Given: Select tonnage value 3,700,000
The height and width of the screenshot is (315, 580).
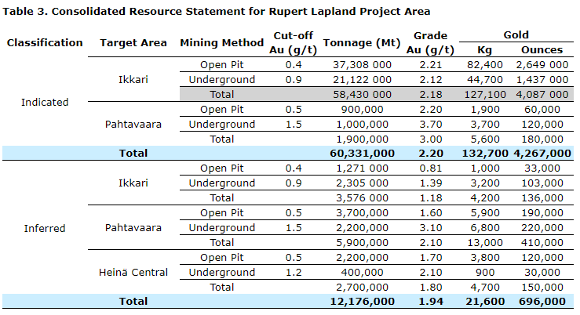Looking at the screenshot, I should [362, 213].
